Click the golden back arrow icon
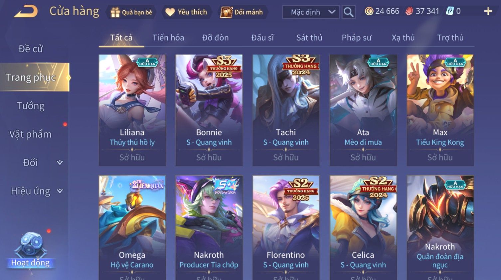This screenshot has width=501, height=280. pyautogui.click(x=26, y=12)
